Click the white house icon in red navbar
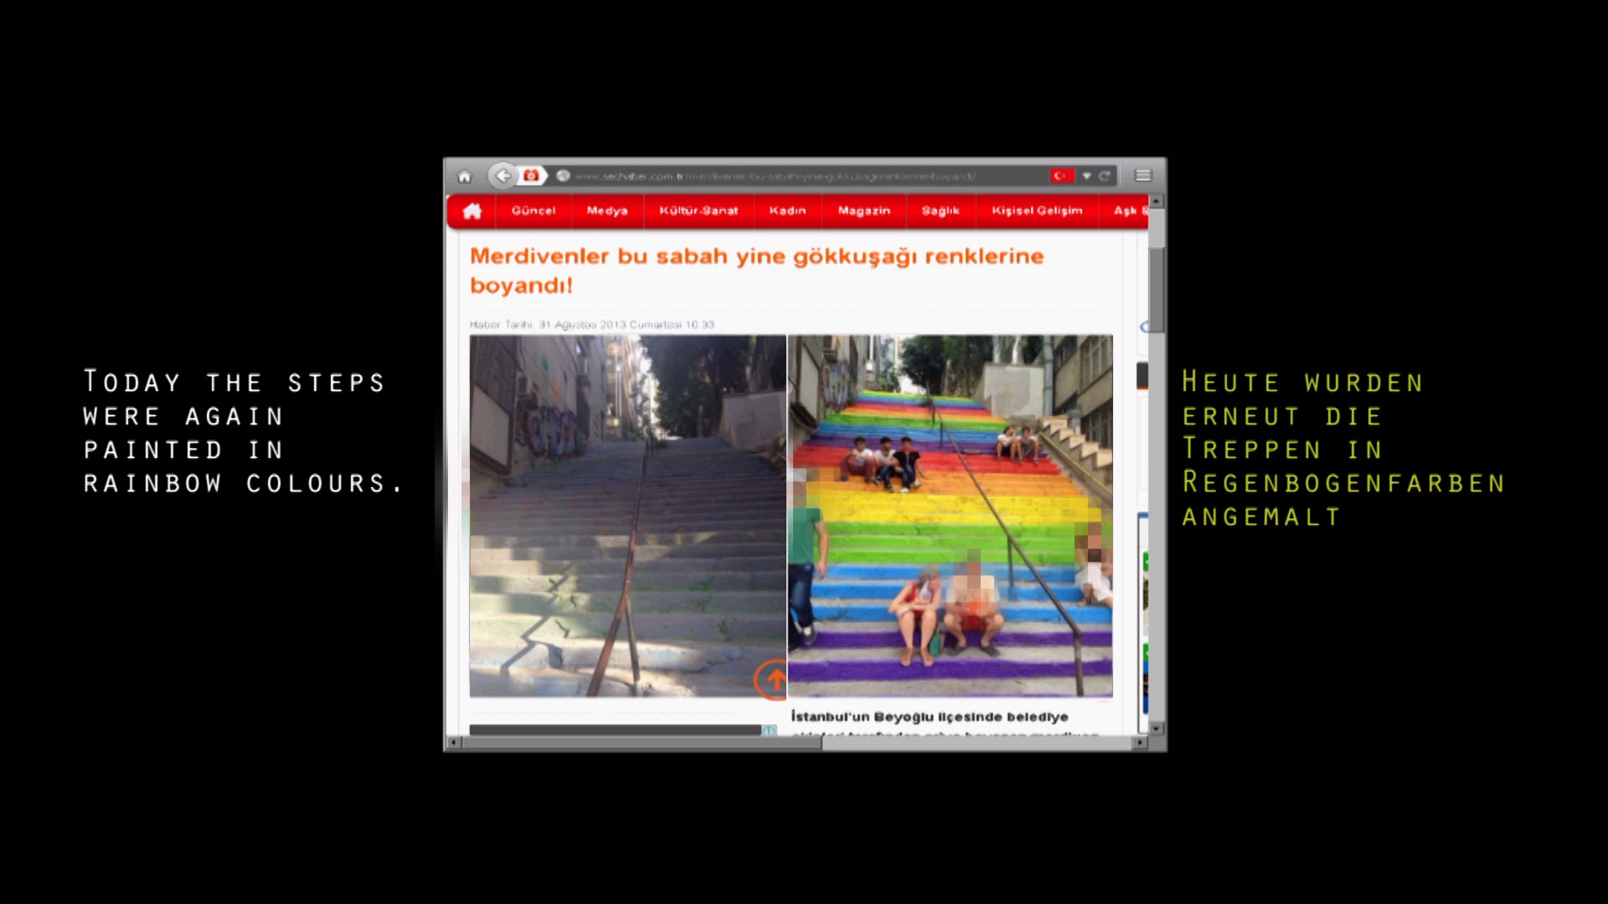Image resolution: width=1608 pixels, height=904 pixels. point(472,211)
